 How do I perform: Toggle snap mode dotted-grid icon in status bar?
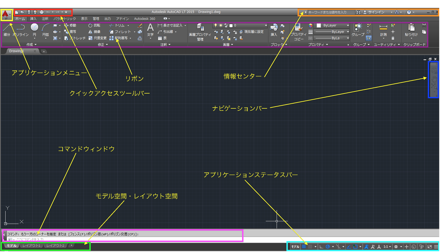point(310,247)
